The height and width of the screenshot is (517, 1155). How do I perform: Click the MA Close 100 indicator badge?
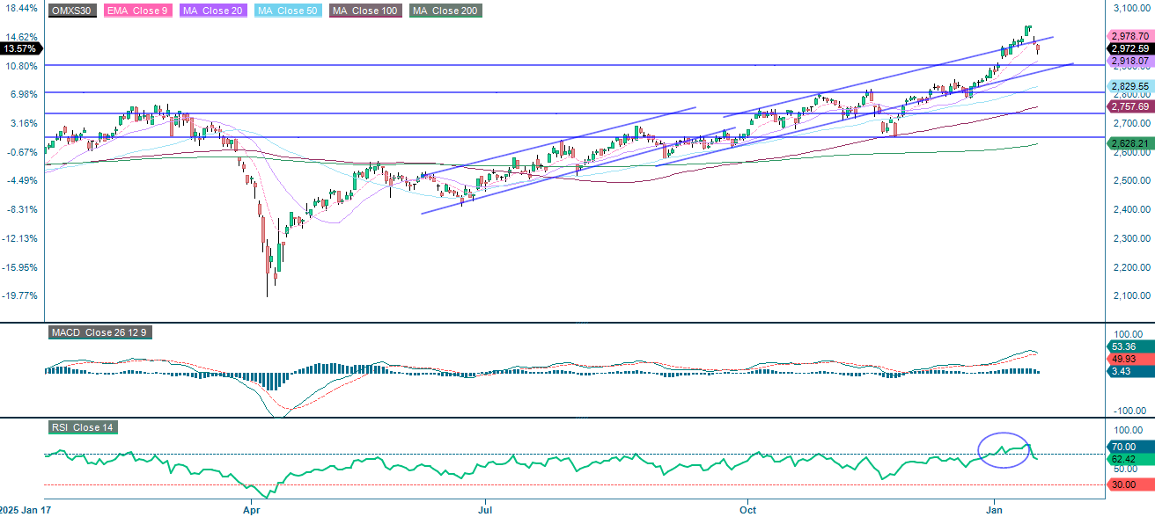368,12
